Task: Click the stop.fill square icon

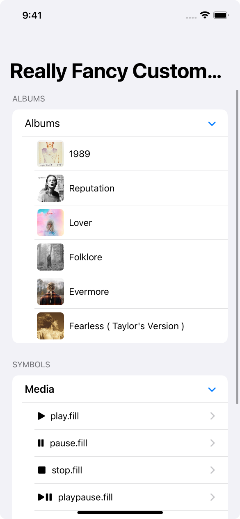Action: (41, 470)
